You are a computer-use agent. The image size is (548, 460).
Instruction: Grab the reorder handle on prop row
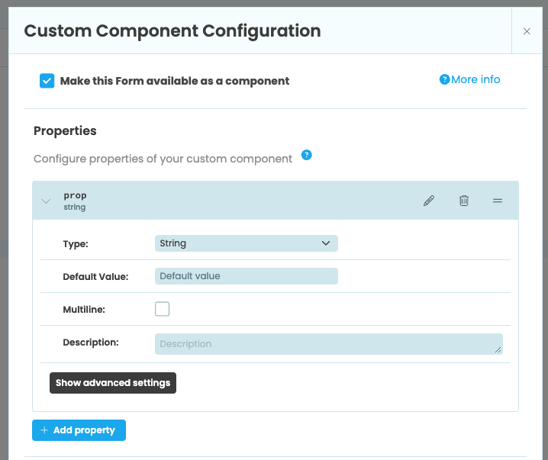tap(498, 201)
